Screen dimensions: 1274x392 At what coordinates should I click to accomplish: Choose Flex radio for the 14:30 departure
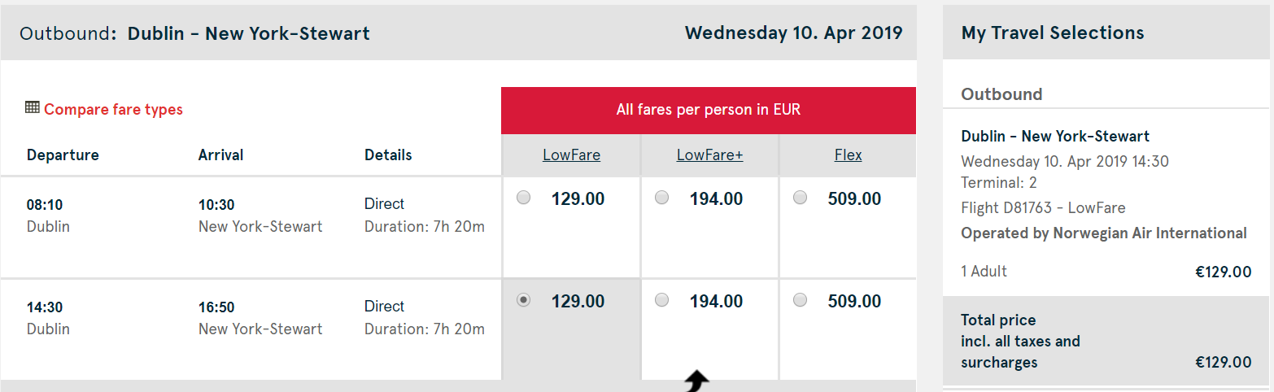(801, 300)
